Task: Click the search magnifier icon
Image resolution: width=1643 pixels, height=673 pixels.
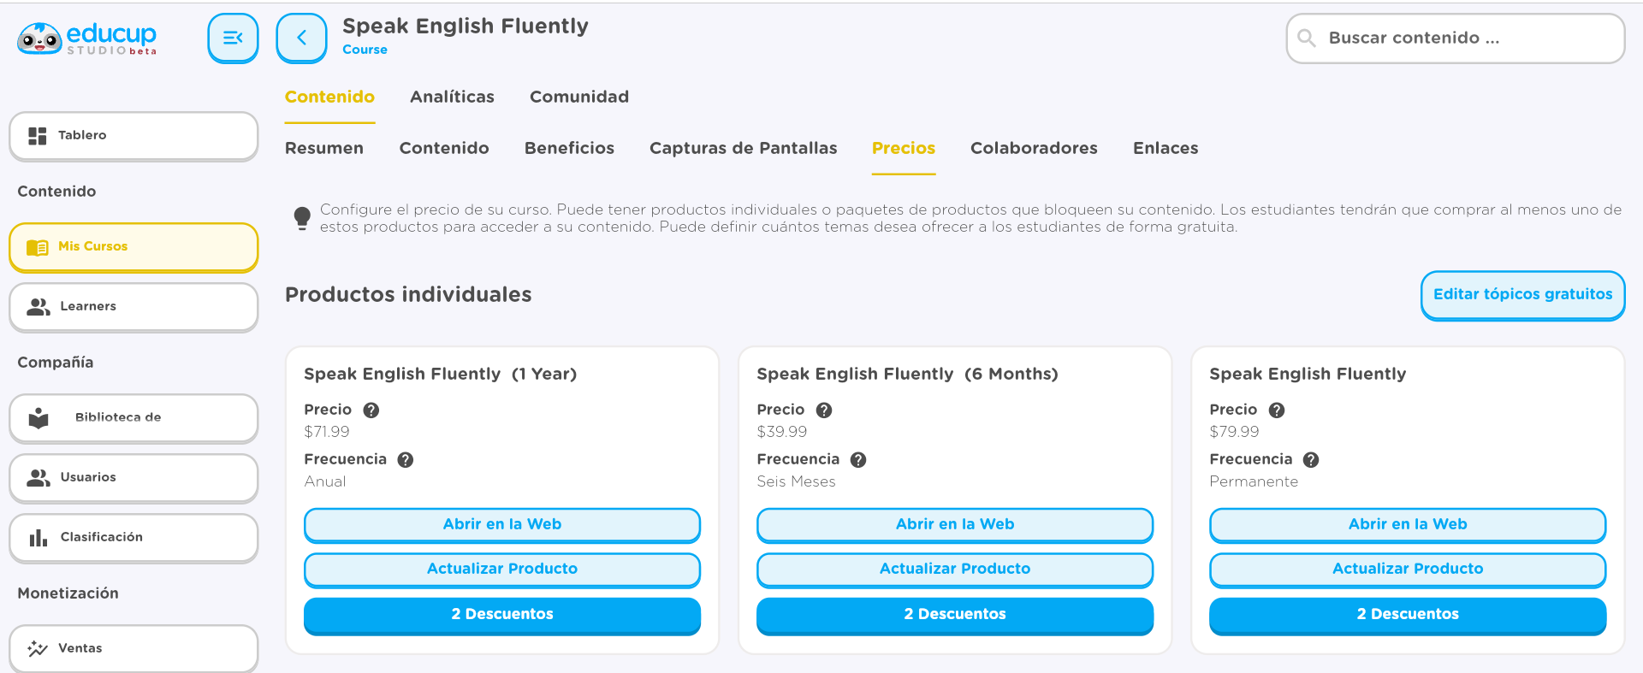Action: (x=1307, y=38)
